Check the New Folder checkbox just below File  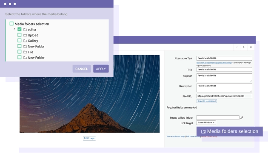click(19, 57)
